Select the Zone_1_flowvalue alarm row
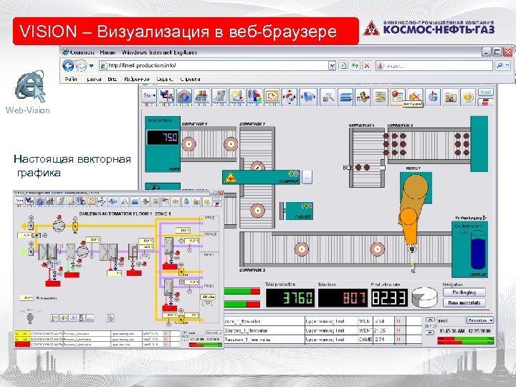This screenshot has width=516, height=387. pyautogui.click(x=322, y=321)
